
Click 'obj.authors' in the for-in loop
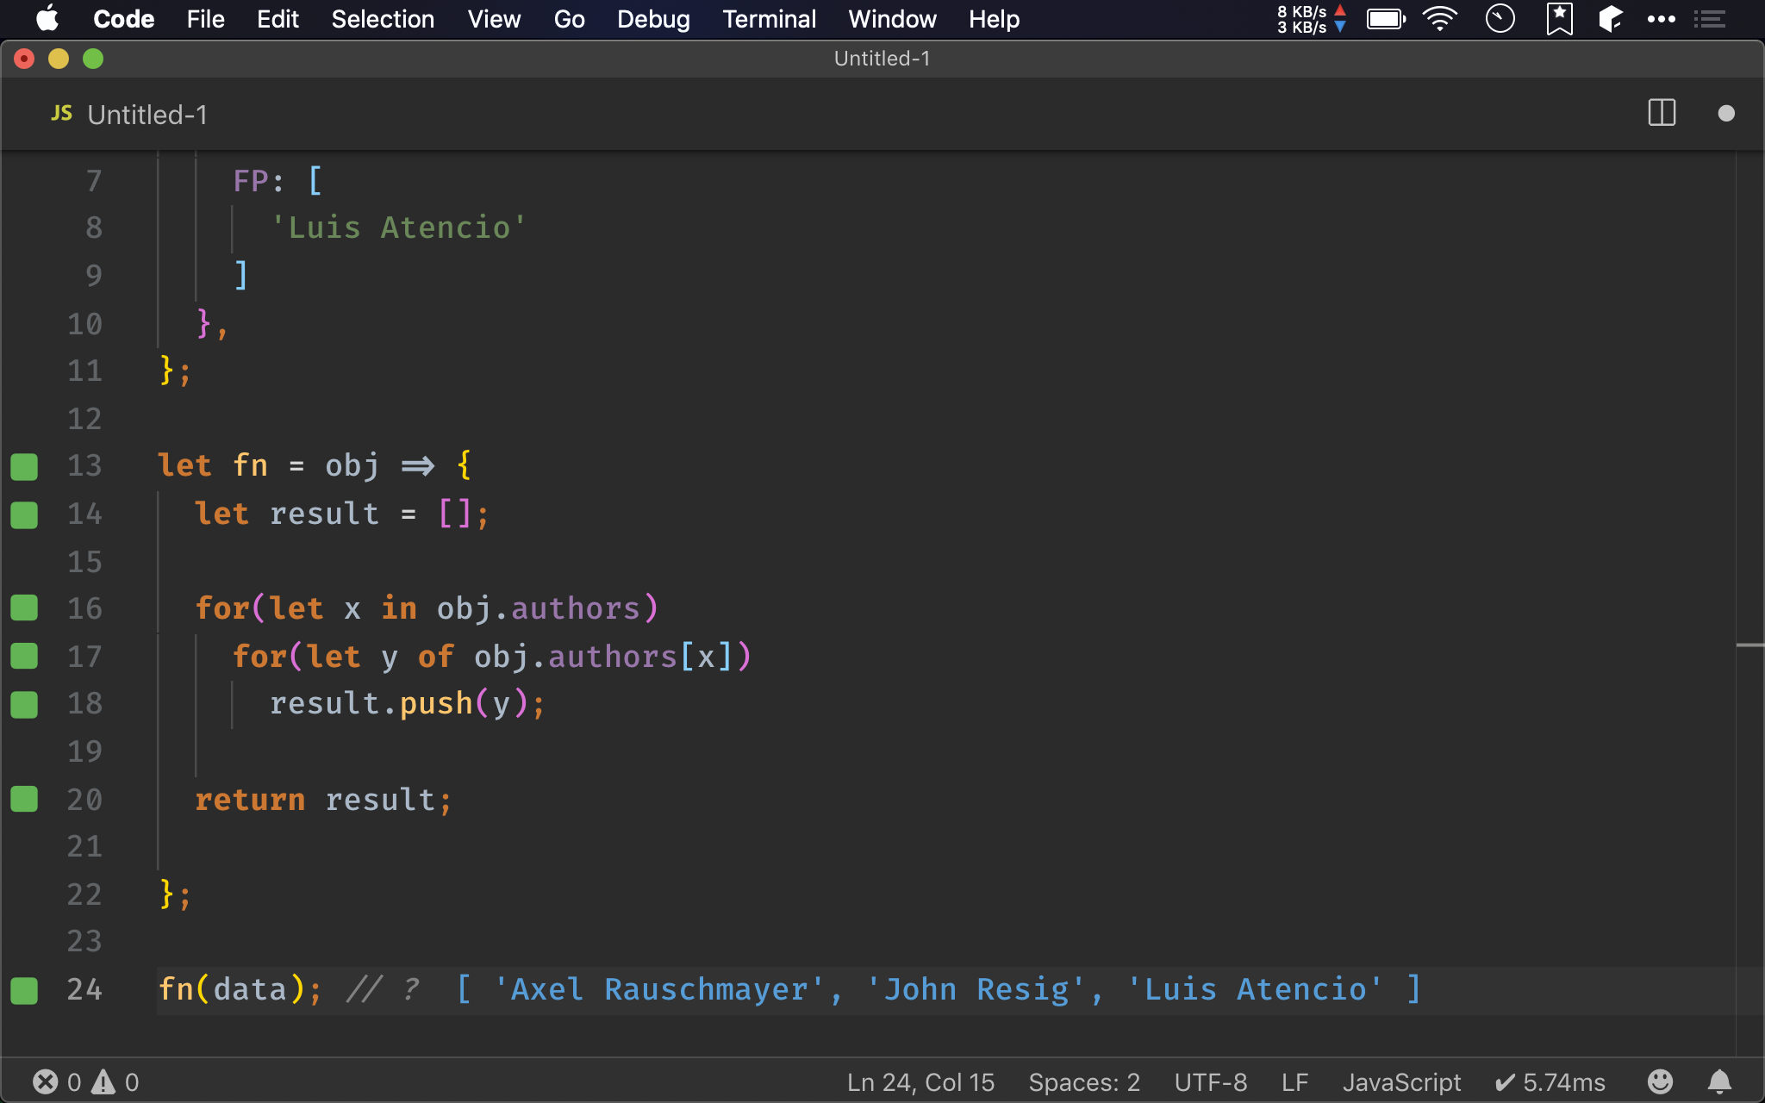coord(539,608)
